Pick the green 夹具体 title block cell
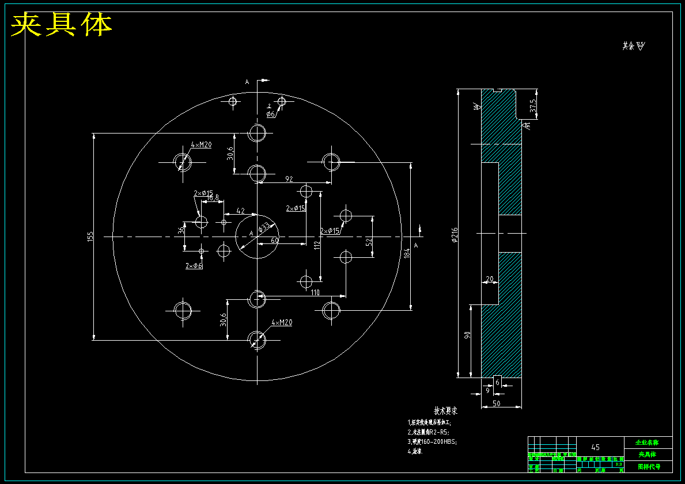685x484 pixels. point(648,454)
